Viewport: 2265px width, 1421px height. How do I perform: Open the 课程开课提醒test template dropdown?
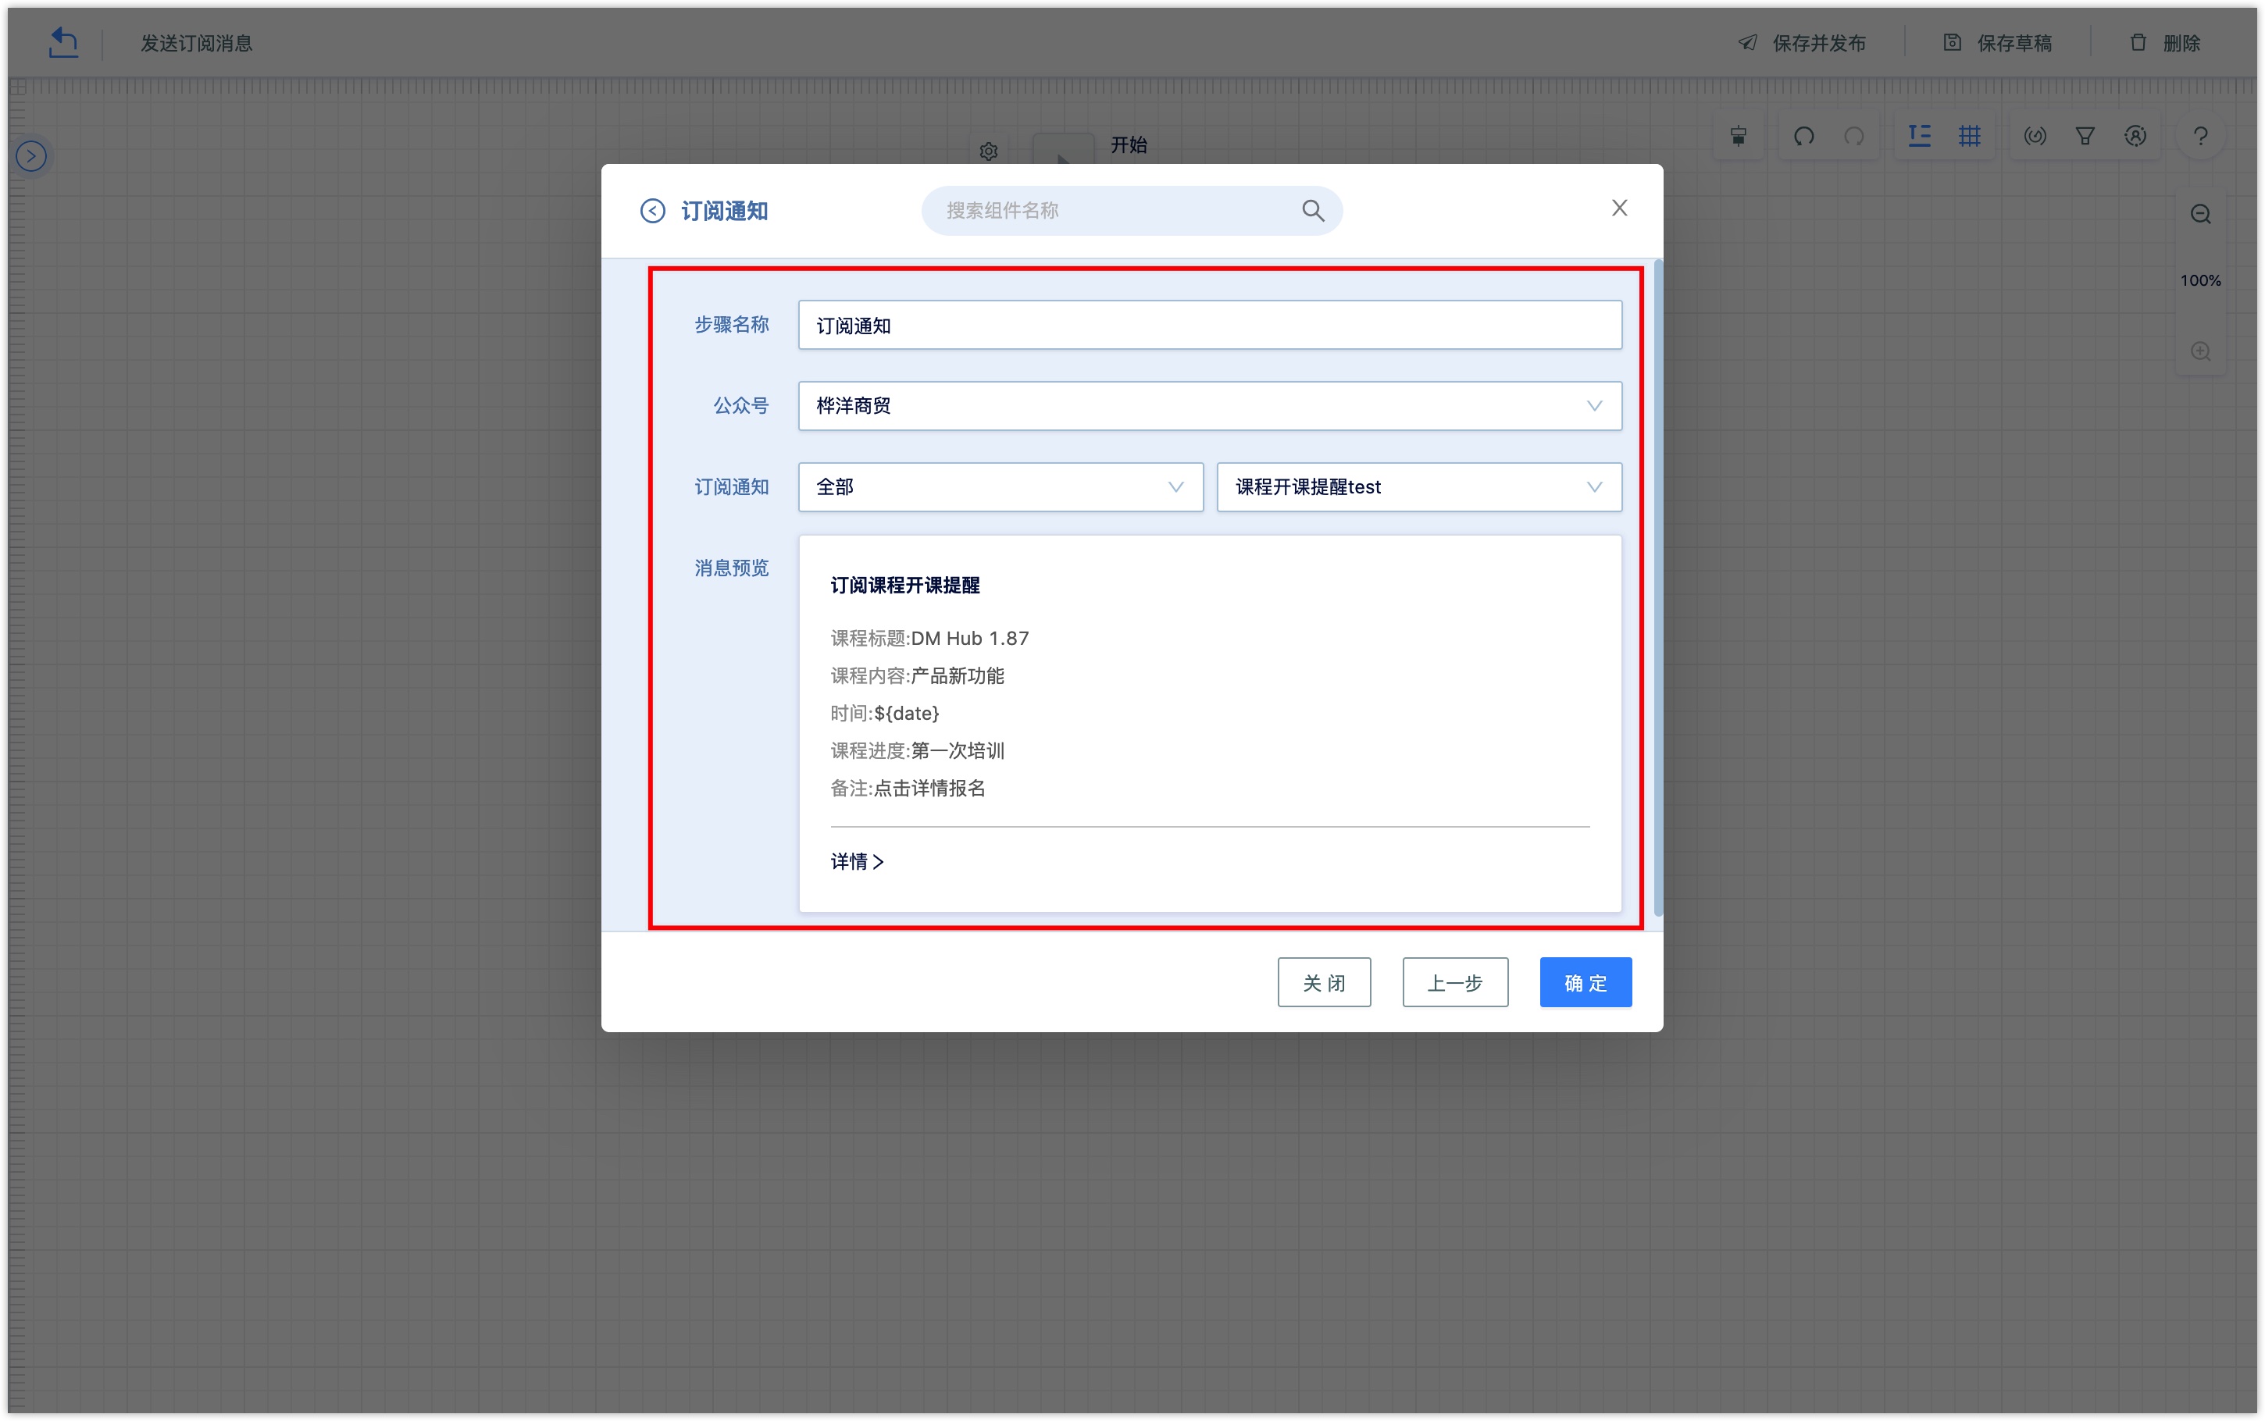(1419, 487)
